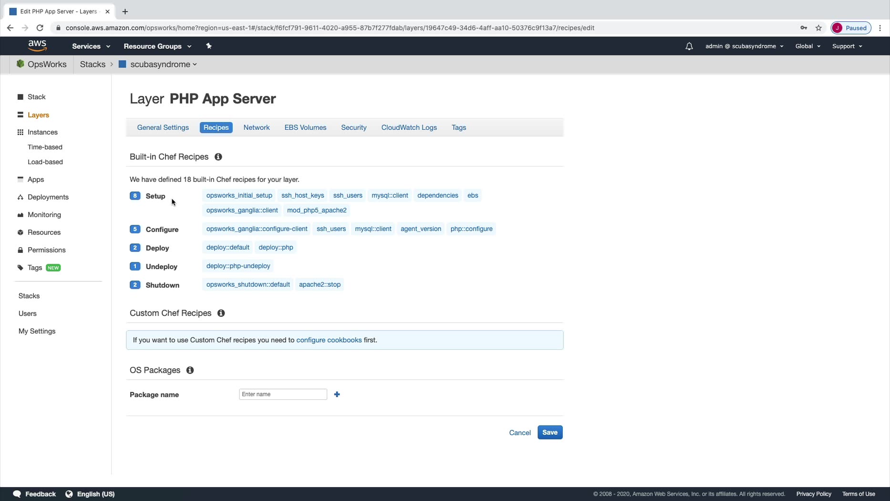The image size is (890, 501).
Task: Switch to the General Settings tab
Action: point(163,127)
